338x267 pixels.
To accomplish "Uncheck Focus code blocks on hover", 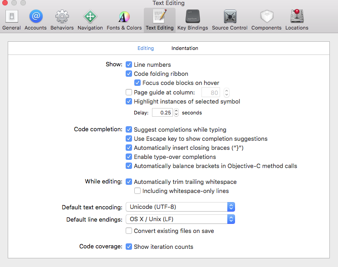I will point(137,83).
